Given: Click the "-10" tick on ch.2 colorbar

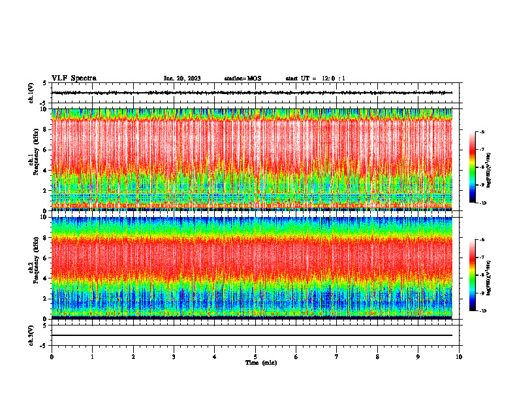Looking at the screenshot, I should [x=482, y=311].
